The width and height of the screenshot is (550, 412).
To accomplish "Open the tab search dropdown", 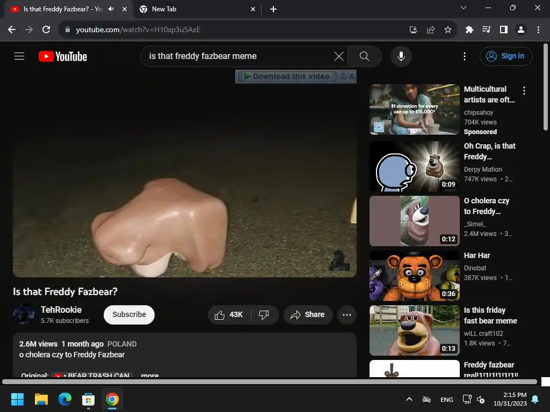I will pyautogui.click(x=464, y=8).
